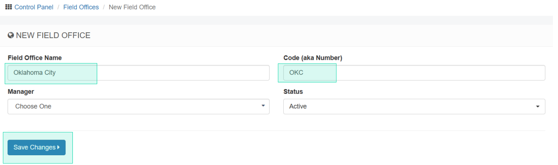Click the grid icon beside Control Panel

point(9,7)
